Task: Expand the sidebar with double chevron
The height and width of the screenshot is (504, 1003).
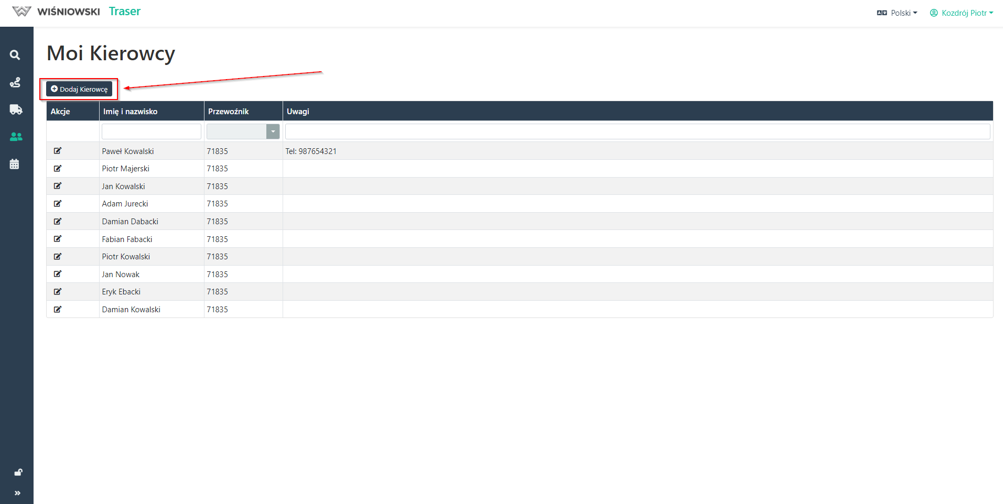Action: click(17, 493)
